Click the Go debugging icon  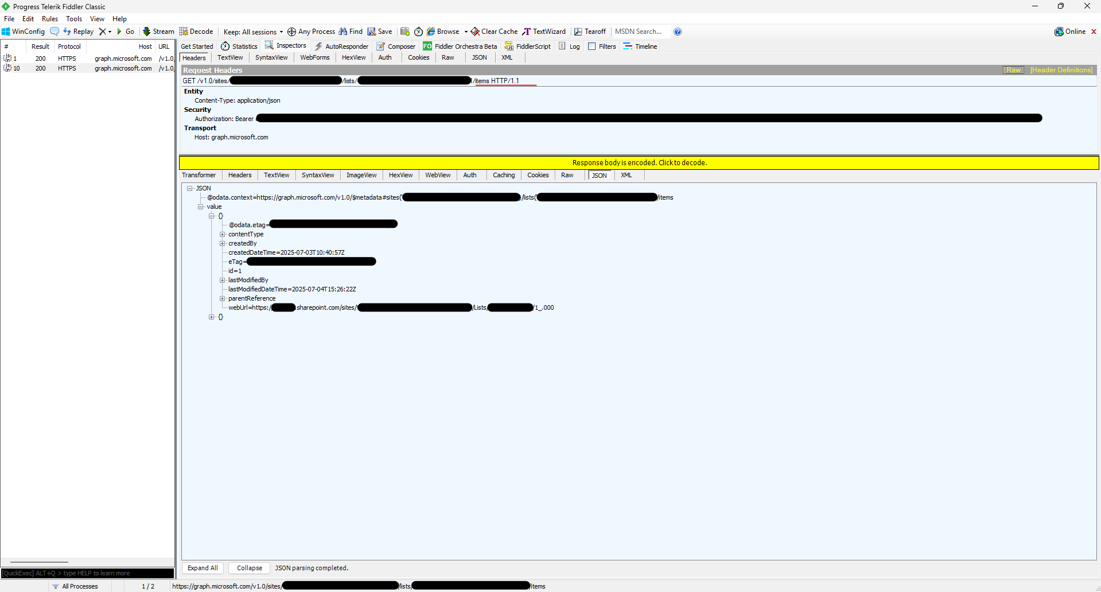point(126,32)
